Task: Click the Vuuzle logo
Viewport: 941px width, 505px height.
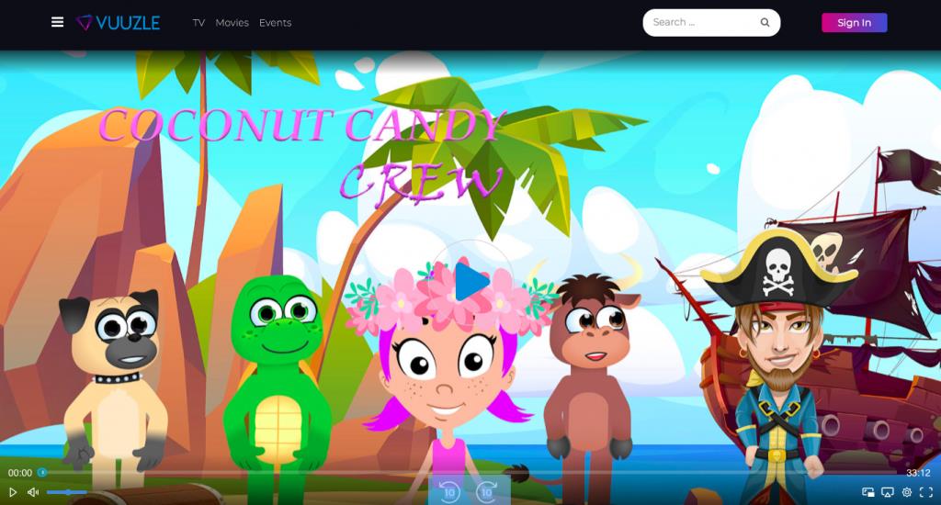Action: (118, 22)
